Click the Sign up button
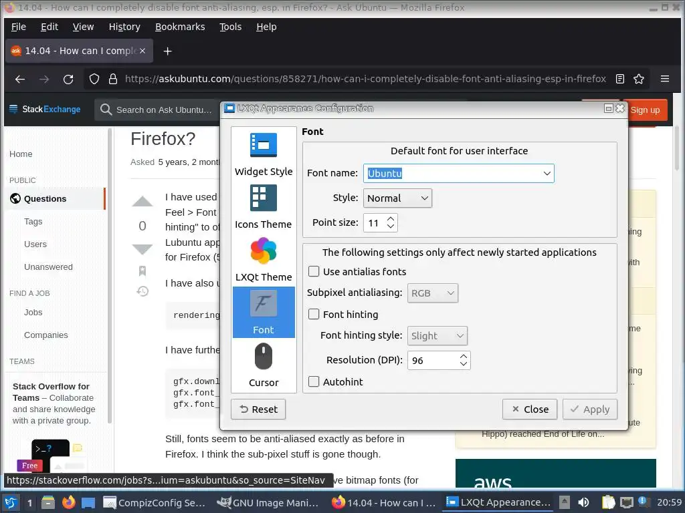The width and height of the screenshot is (685, 513). (648, 110)
